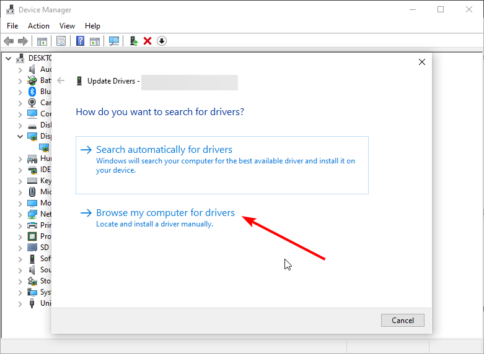Expand the Processors node chevron
484x354 pixels.
point(20,236)
